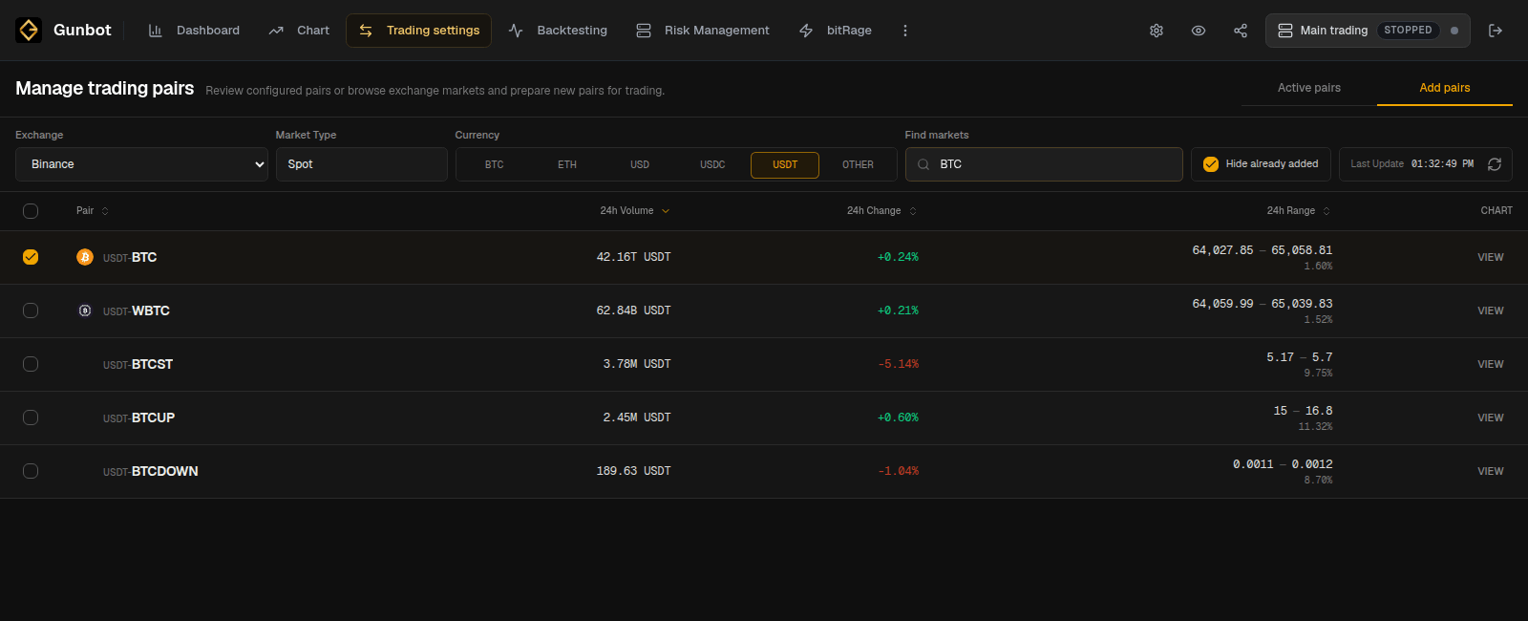Click the USDT-BTCST pair name
Image resolution: width=1528 pixels, height=621 pixels.
click(x=138, y=365)
